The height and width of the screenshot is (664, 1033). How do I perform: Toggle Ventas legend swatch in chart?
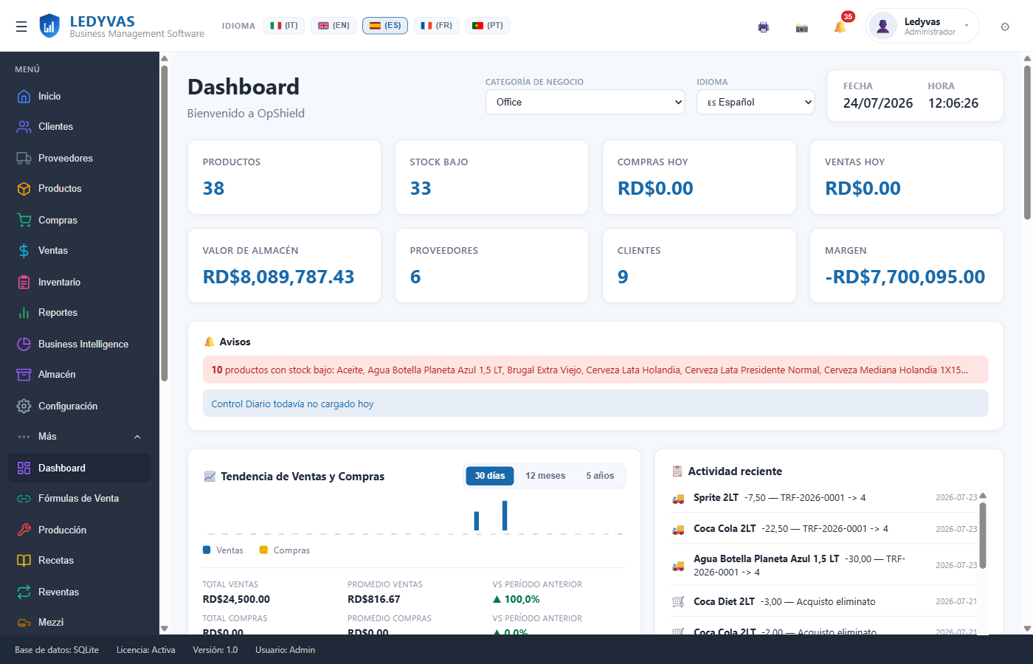click(x=207, y=550)
